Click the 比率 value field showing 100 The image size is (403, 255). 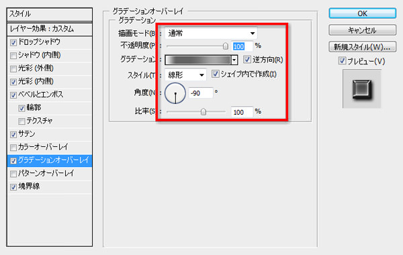coord(242,112)
